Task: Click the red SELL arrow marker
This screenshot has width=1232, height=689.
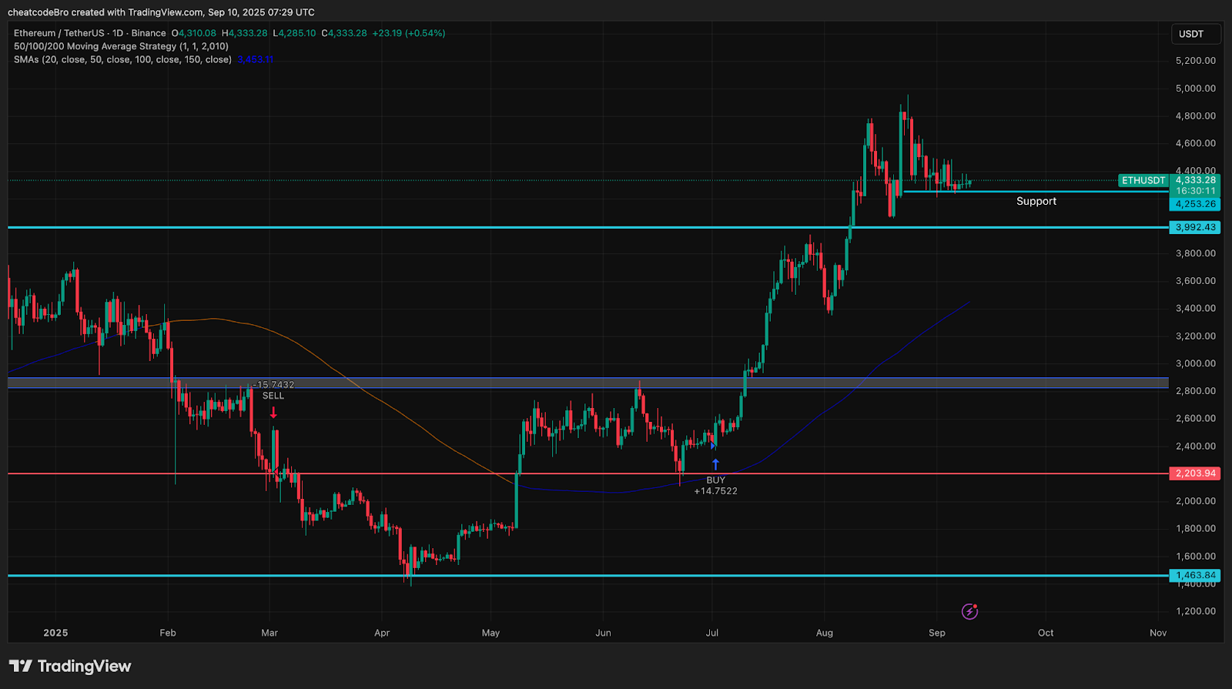Action: click(273, 413)
